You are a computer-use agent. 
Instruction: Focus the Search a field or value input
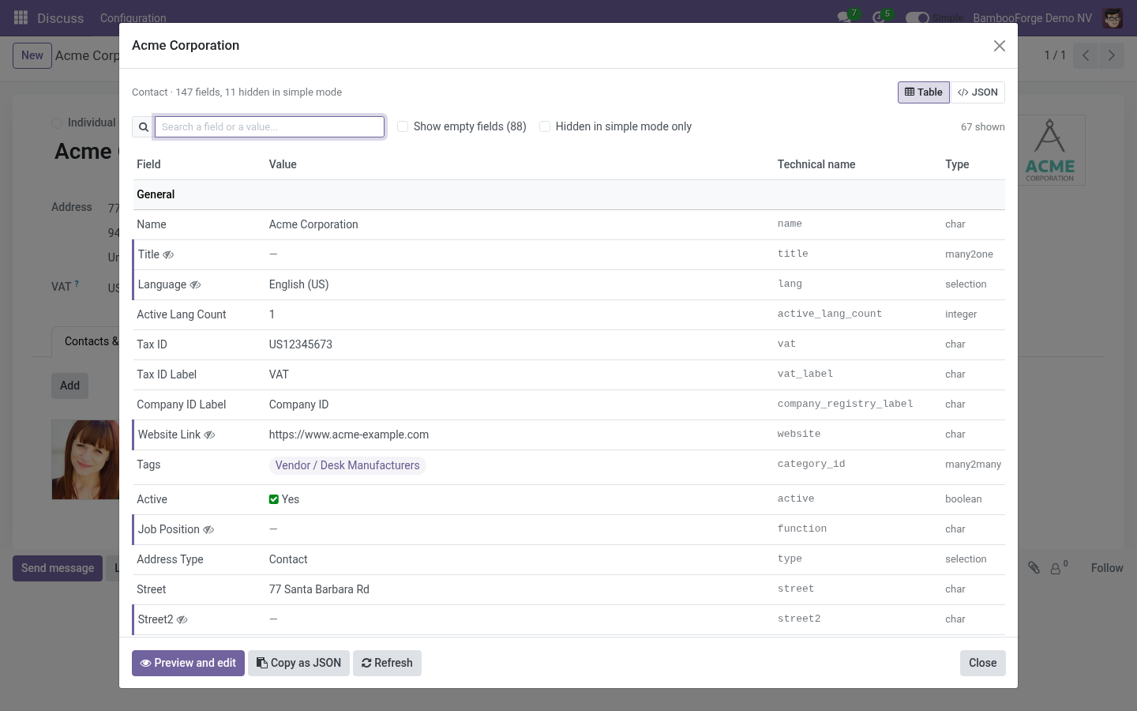[269, 126]
